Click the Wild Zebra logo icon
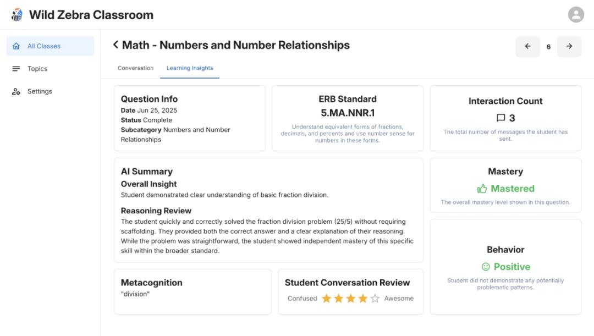 point(17,15)
